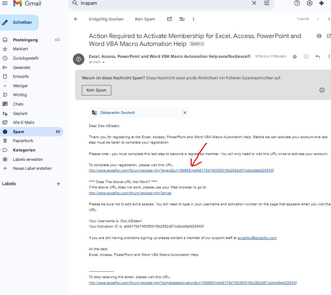Open the More options three-dot toolbar menu
Screen dimensions: 331x295
coord(194,19)
